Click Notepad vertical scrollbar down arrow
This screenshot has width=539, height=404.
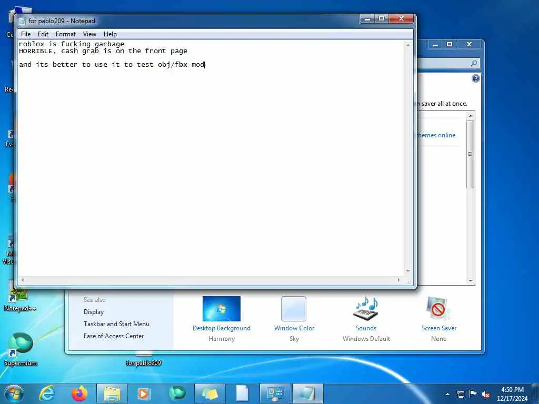408,271
